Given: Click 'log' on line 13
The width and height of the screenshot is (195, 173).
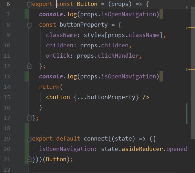Looking at the screenshot, I should (x=72, y=76).
